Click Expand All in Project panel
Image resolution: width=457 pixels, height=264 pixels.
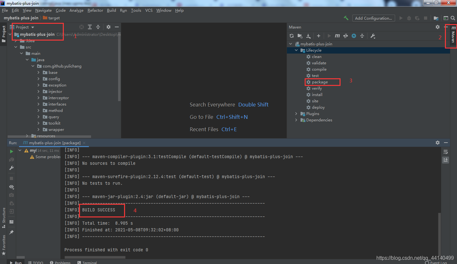click(90, 27)
